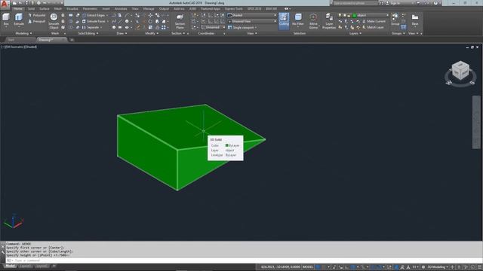Click the Smooth Object mesh tool
Image resolution: width=483 pixels, height=271 pixels.
(54, 21)
